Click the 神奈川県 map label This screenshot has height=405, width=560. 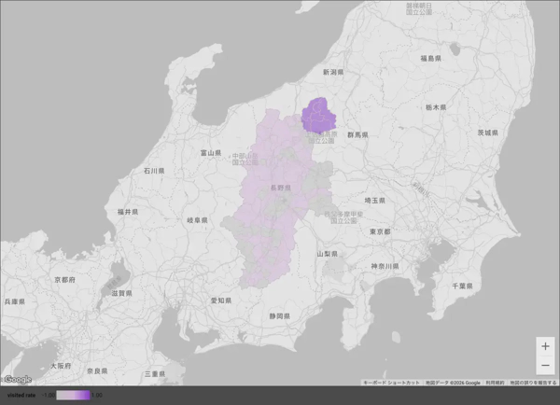click(385, 266)
